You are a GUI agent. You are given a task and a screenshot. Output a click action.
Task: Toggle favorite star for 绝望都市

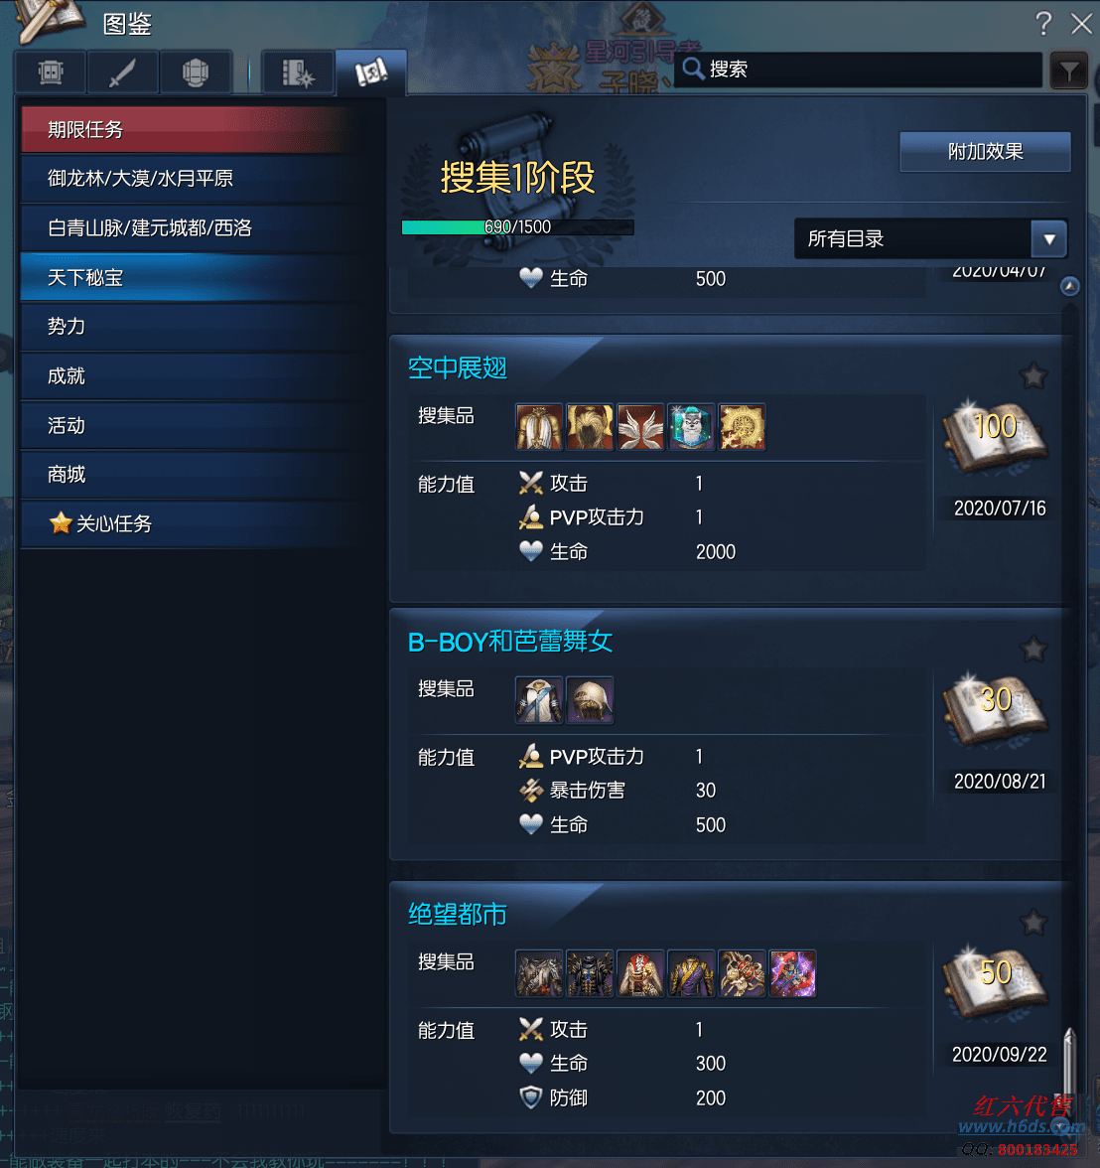tap(1032, 922)
